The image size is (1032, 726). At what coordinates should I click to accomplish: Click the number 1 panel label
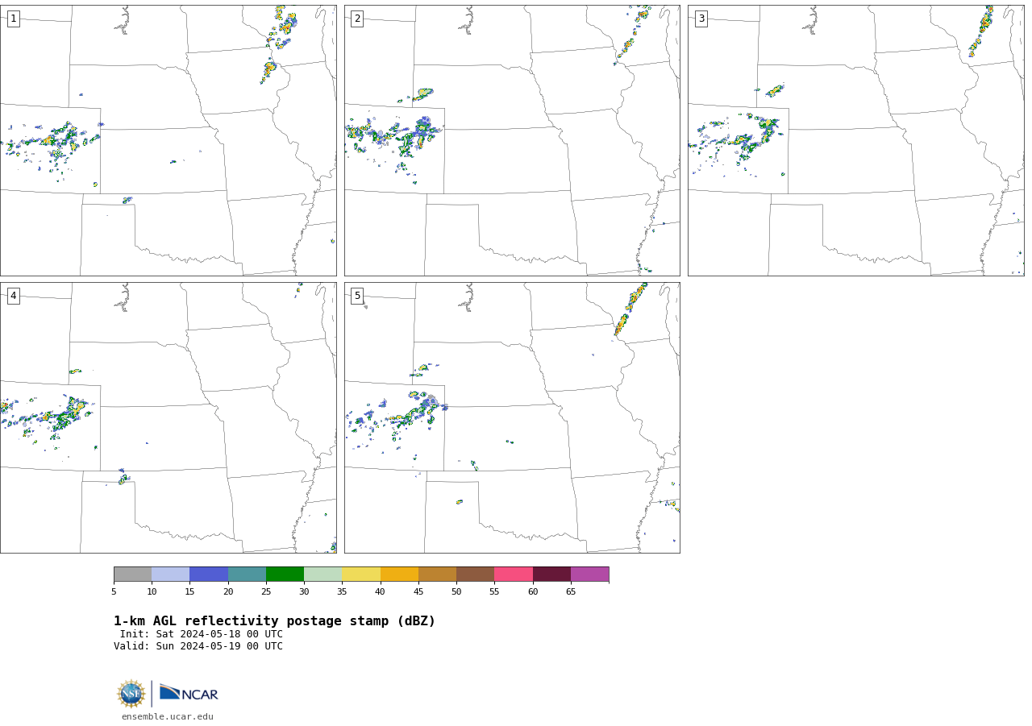click(x=13, y=19)
